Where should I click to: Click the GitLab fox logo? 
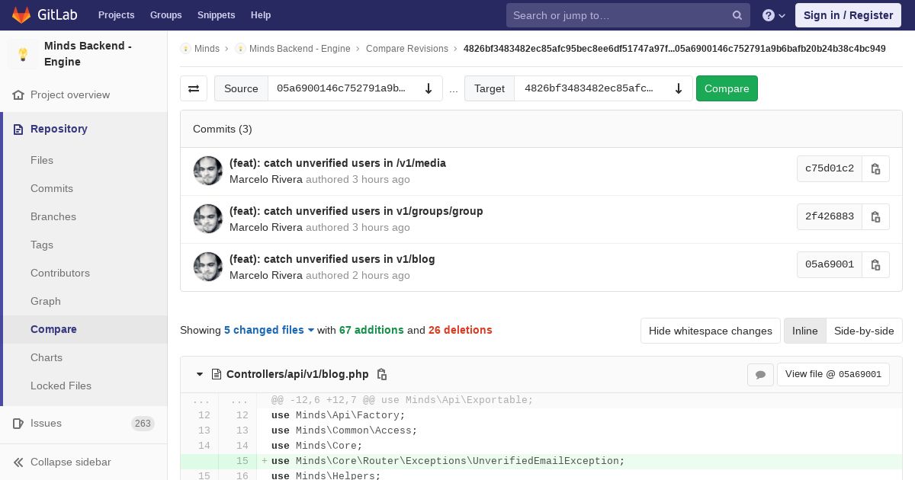click(21, 14)
